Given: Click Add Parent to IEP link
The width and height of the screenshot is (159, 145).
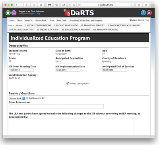Looking at the screenshot, I should click(x=37, y=98).
